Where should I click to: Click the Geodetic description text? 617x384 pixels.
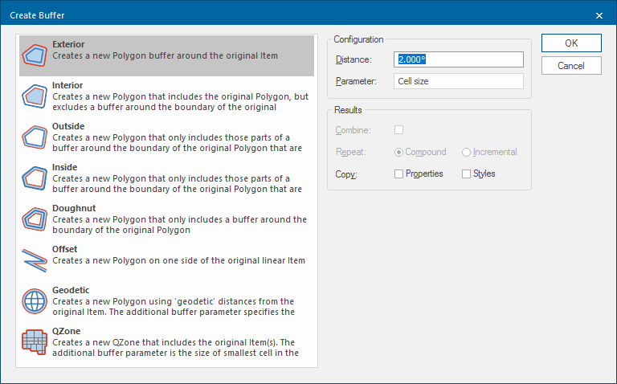coord(173,307)
